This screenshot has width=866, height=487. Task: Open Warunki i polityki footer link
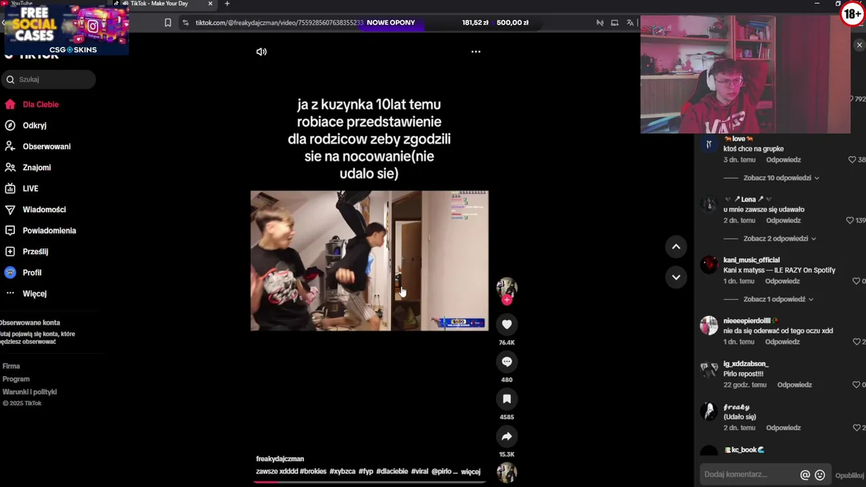pyautogui.click(x=30, y=392)
